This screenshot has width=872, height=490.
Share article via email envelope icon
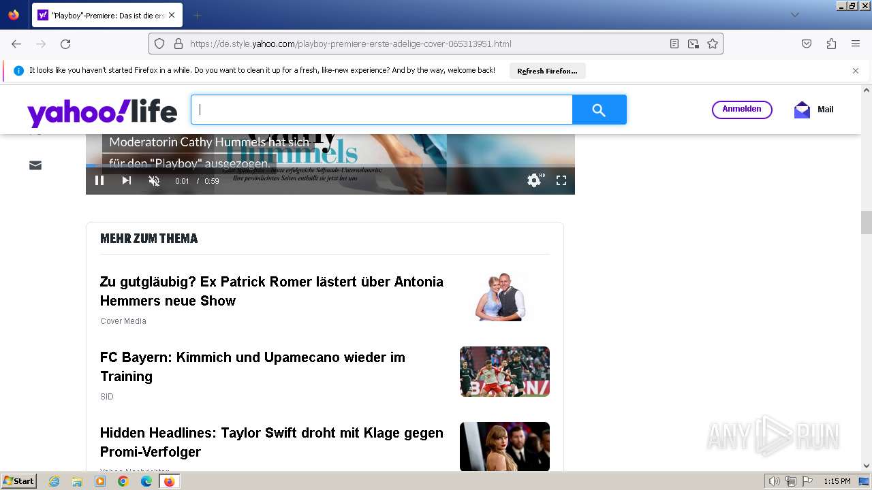click(35, 165)
